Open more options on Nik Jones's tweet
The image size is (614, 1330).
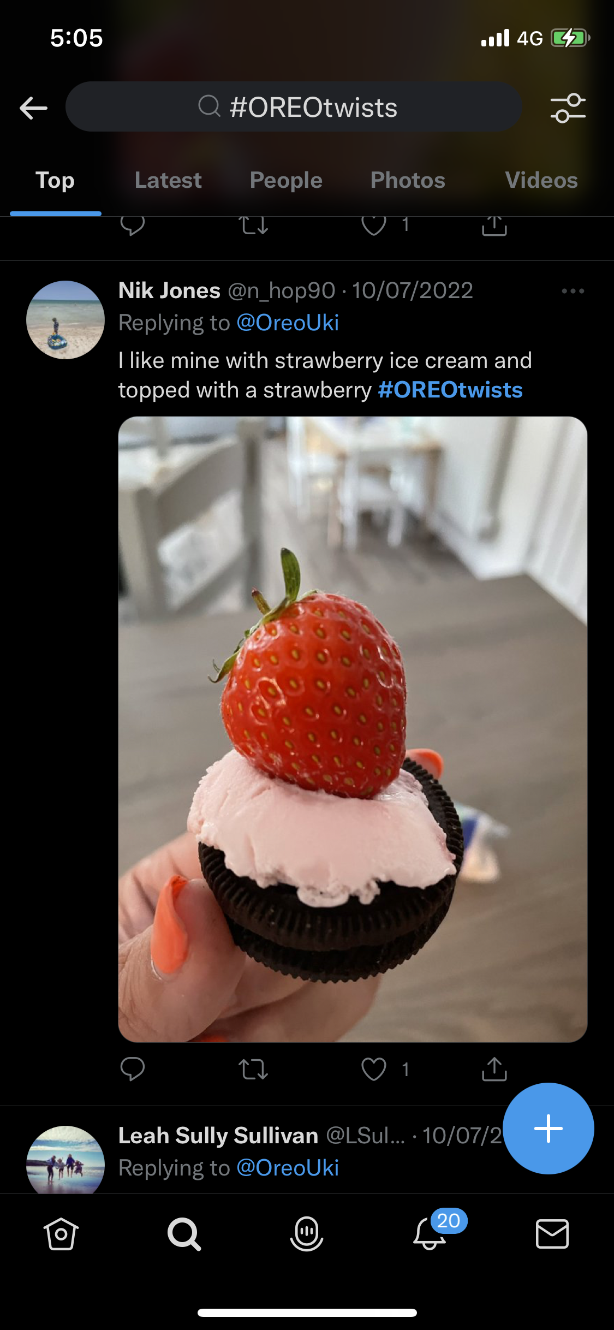pyautogui.click(x=573, y=291)
